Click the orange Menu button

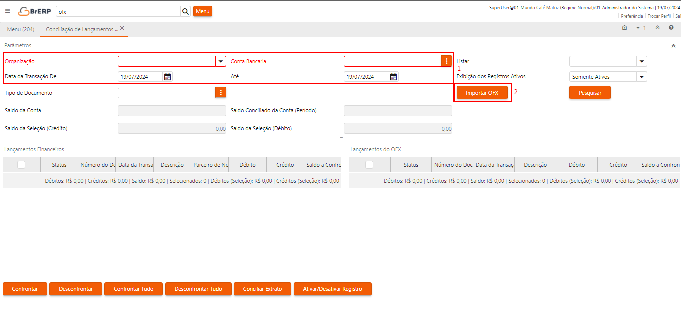(x=202, y=11)
